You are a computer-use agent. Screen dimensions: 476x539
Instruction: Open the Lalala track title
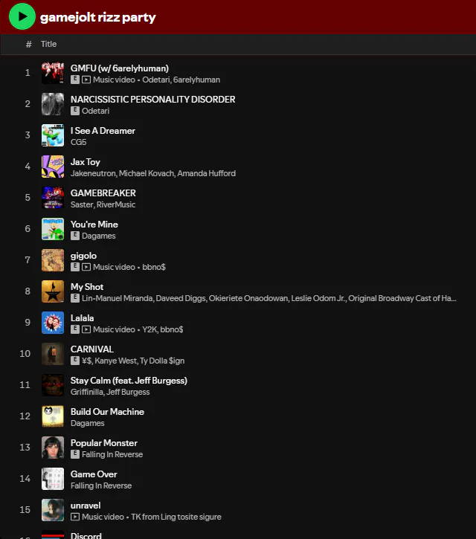click(x=83, y=318)
